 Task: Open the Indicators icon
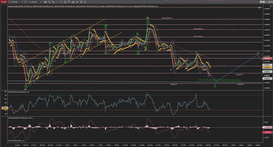(77, 2)
